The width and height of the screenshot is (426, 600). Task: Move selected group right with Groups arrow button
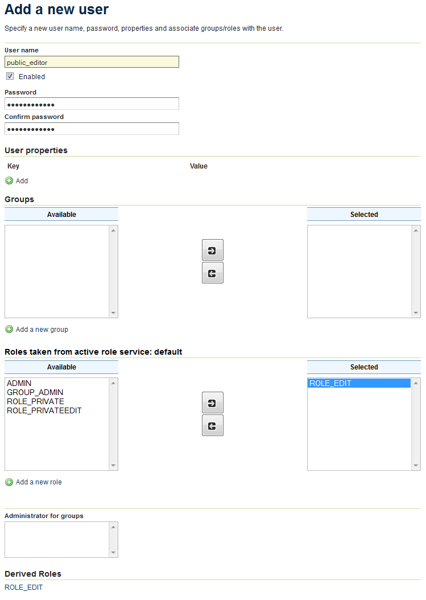212,250
